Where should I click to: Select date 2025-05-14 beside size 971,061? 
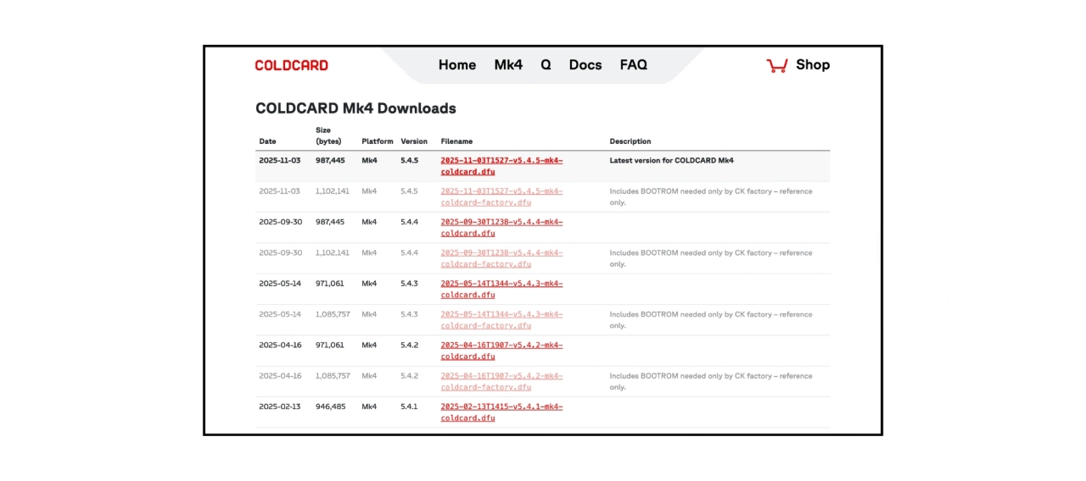pos(279,284)
